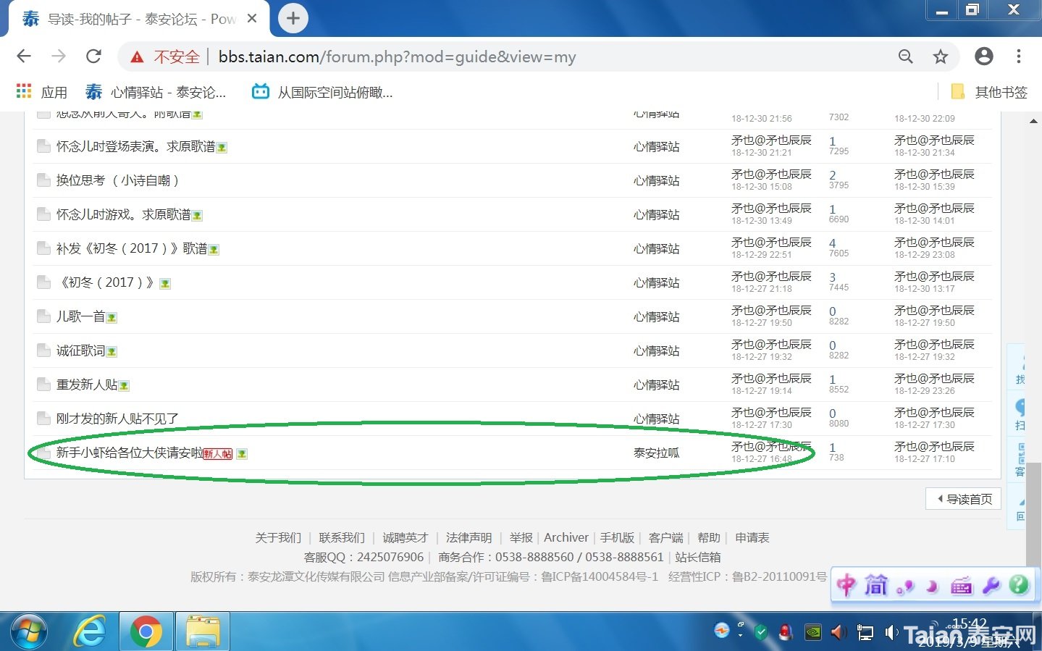Click the 导读首页 button
Viewport: 1042px width, 651px height.
tap(964, 499)
